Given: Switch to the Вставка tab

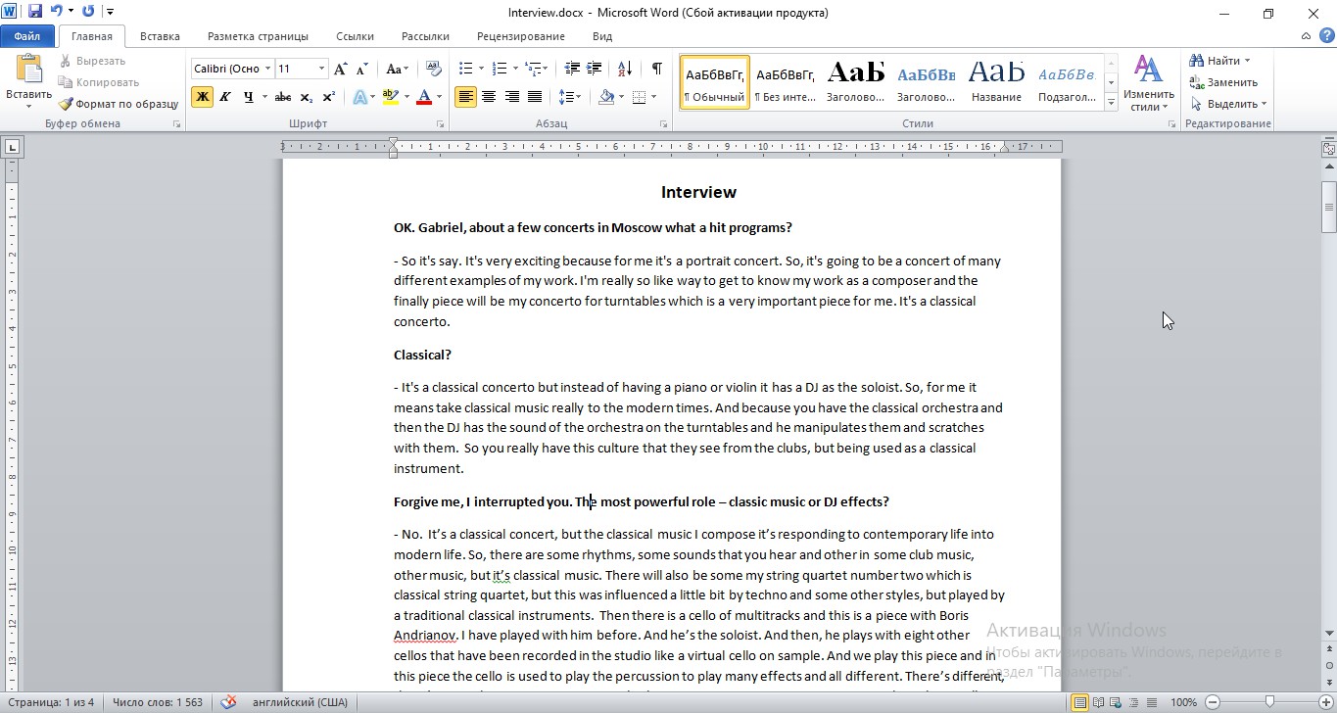Looking at the screenshot, I should pyautogui.click(x=160, y=36).
